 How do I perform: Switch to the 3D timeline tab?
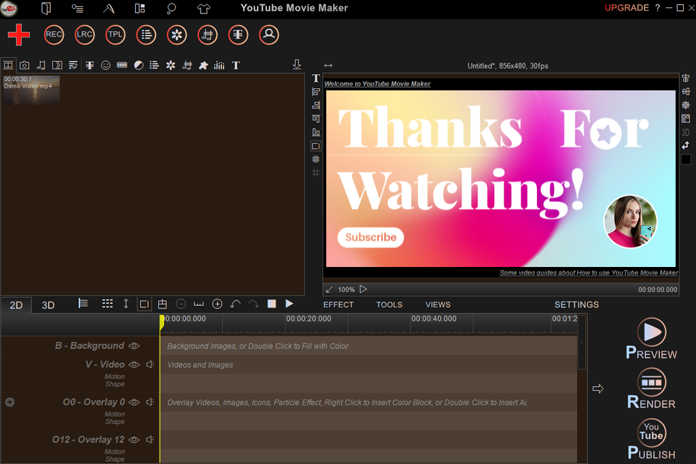(48, 305)
